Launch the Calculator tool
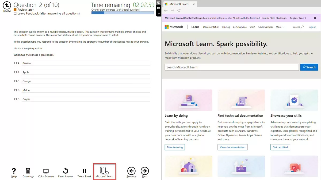Image resolution: width=321 pixels, height=180 pixels. tap(28, 171)
